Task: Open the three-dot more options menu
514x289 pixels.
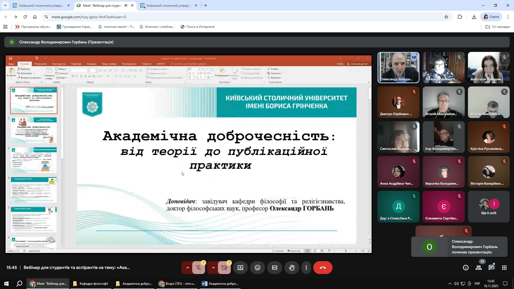Action: coord(306,268)
